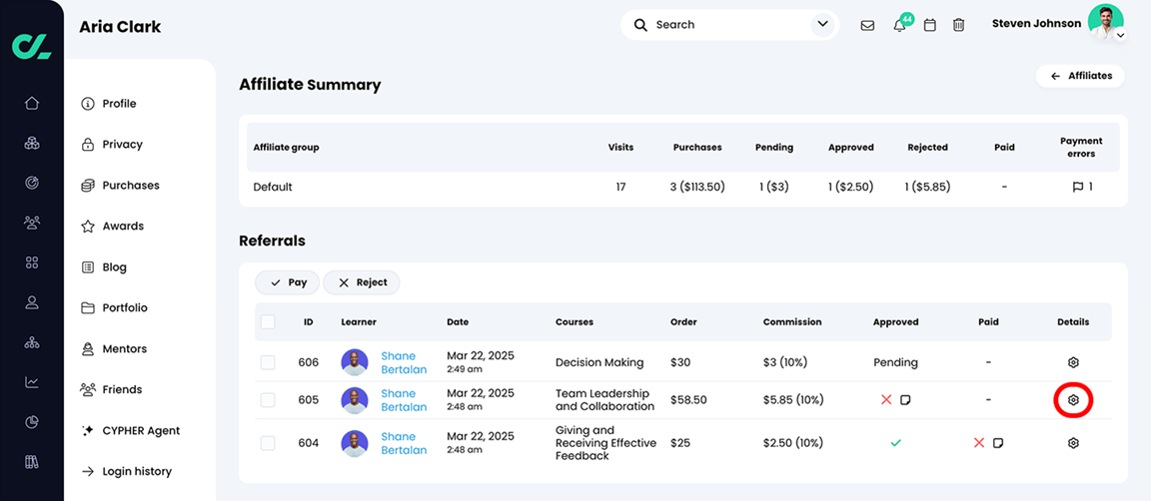Screen dimensions: 1151x501
Task: Click the Reject button
Action: tap(361, 282)
